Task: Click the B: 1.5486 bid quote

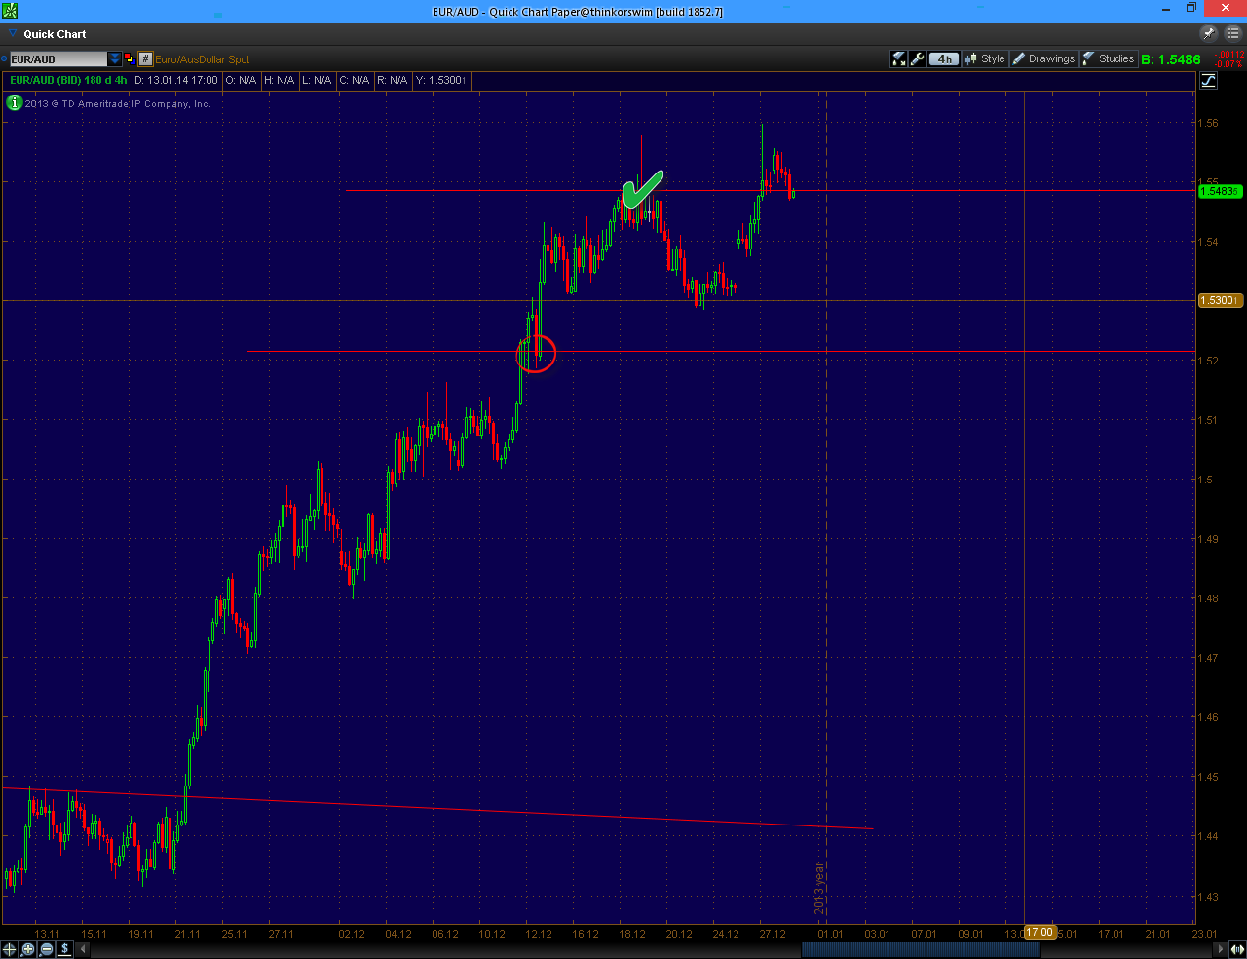Action: (x=1171, y=59)
